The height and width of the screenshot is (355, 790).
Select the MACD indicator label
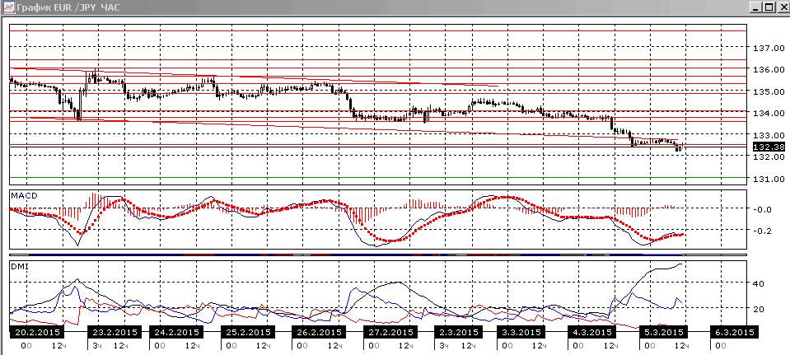(x=20, y=195)
